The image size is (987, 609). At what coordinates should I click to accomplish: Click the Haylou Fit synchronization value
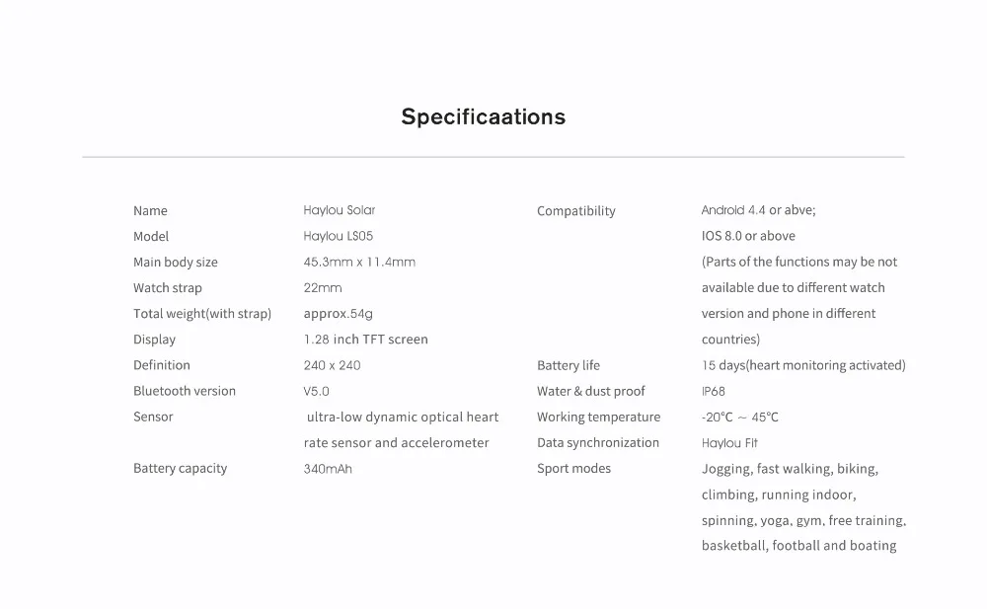[729, 443]
